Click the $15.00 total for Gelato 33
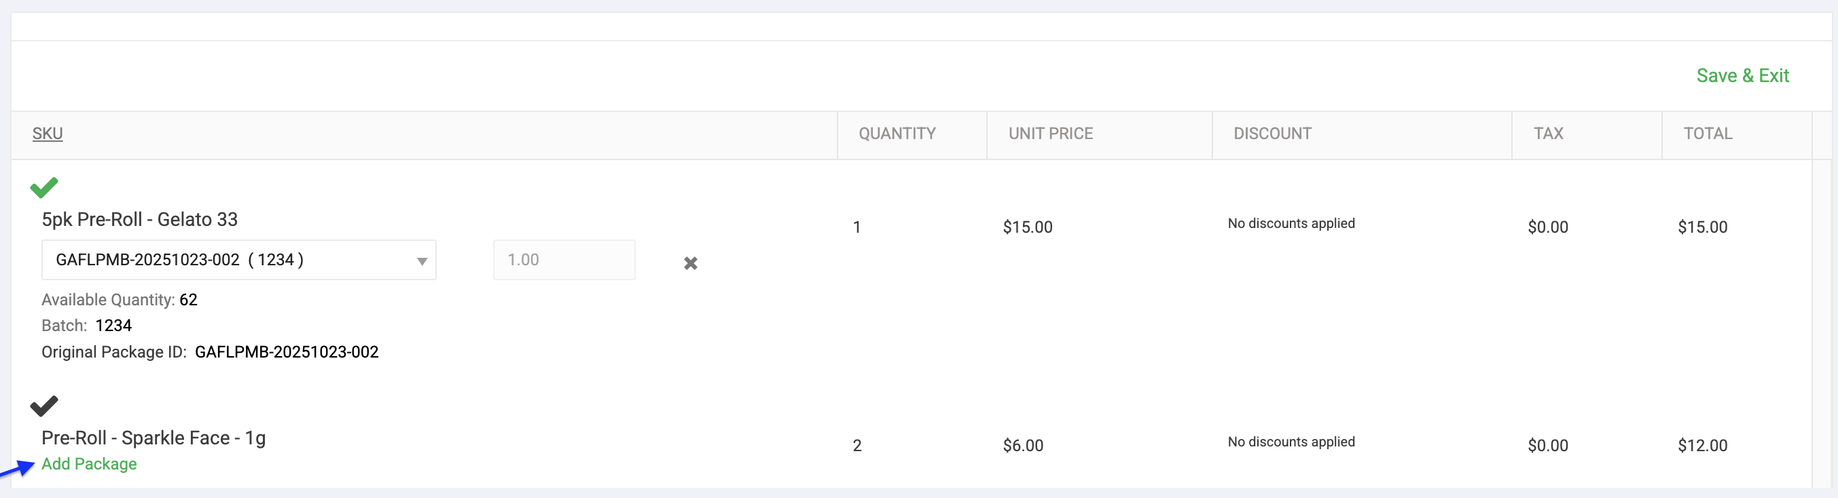The image size is (1838, 498). click(x=1702, y=227)
